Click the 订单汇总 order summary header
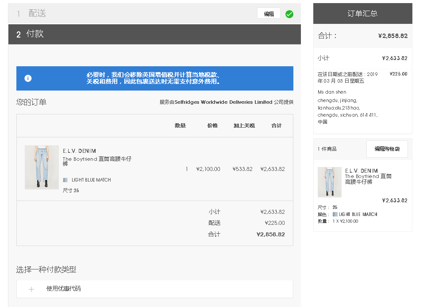 pos(362,14)
